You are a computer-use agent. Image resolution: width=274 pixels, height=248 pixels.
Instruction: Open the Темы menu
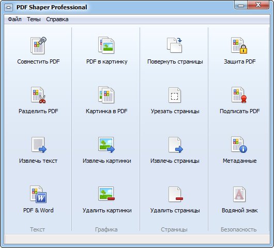pos(34,19)
